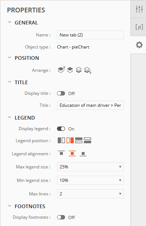Image resolution: width=146 pixels, height=226 pixels.
Task: Open the [p] parameters tab
Action: tap(139, 27)
